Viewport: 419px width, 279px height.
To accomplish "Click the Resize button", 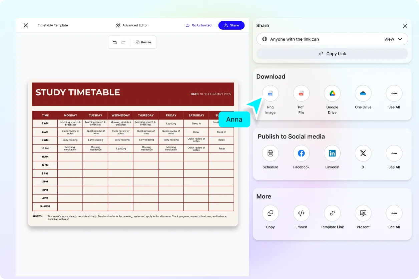I will [143, 42].
